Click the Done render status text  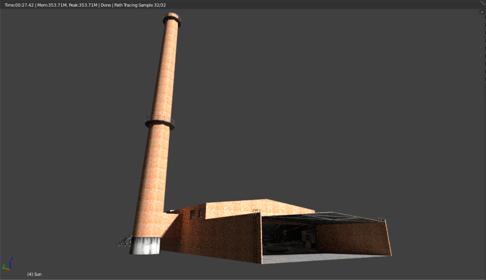point(106,4)
